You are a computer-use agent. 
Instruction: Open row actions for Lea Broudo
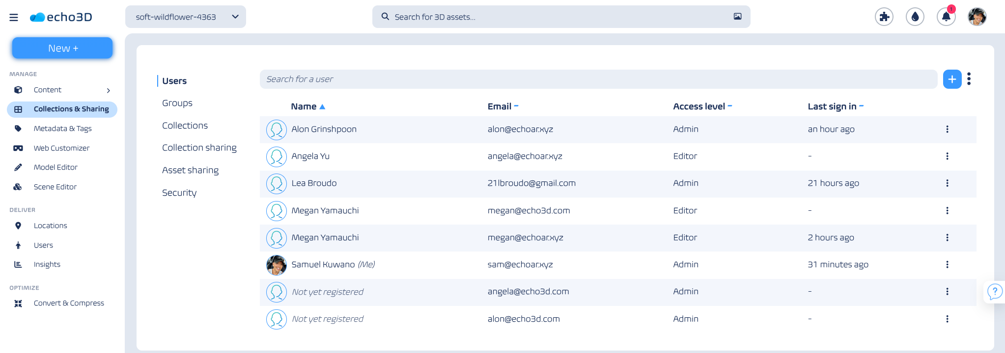coord(947,183)
